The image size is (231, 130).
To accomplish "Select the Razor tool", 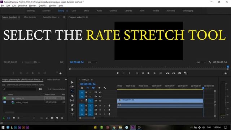I will (x=72, y=96).
